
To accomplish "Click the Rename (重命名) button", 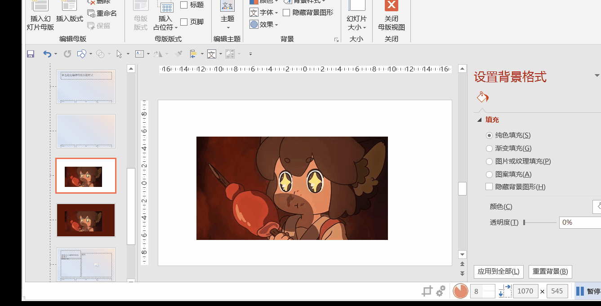I will (102, 13).
